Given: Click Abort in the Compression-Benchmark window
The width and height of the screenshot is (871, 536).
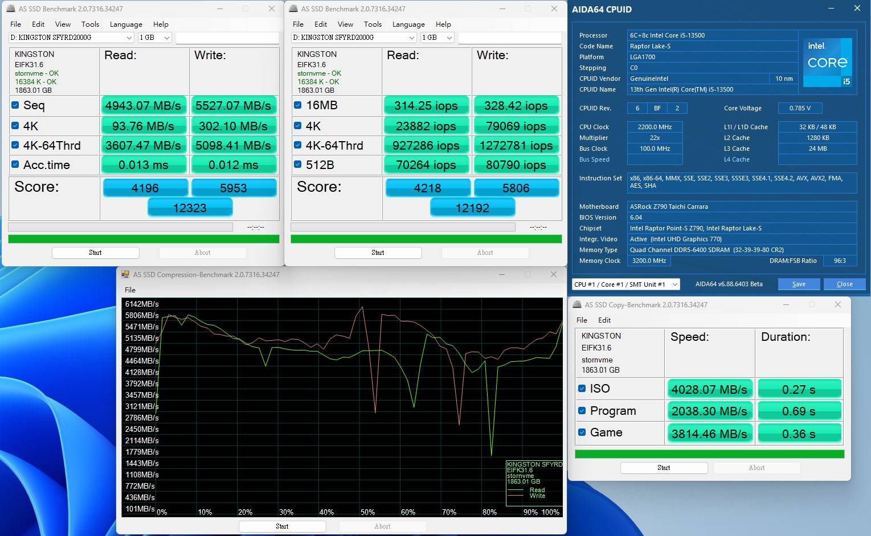Looking at the screenshot, I should 383,526.
